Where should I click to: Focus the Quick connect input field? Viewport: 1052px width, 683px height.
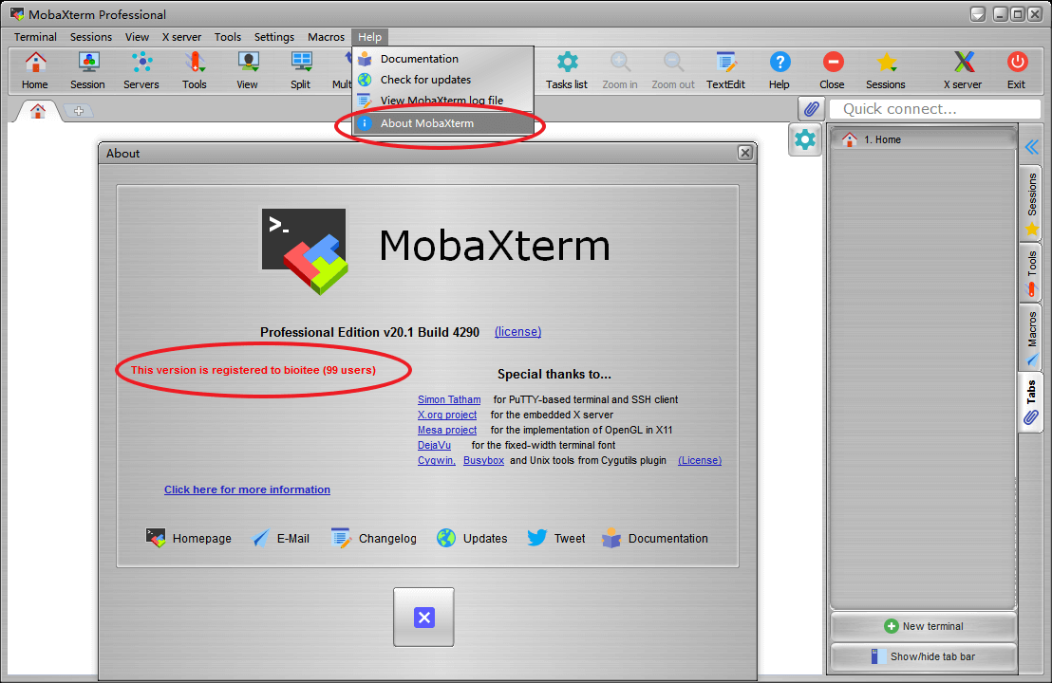pos(934,108)
